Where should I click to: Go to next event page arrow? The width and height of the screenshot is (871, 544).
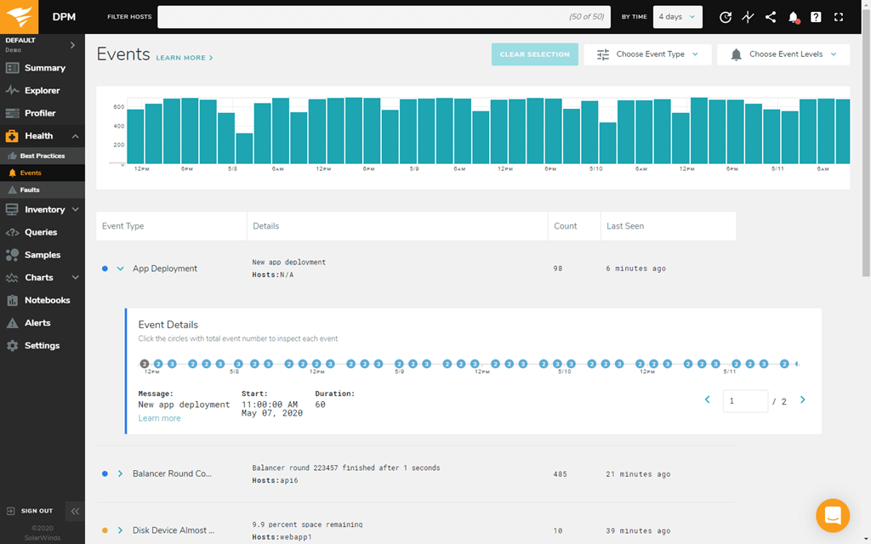tap(802, 400)
